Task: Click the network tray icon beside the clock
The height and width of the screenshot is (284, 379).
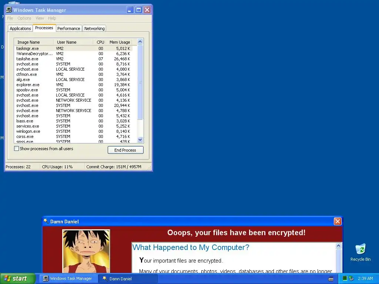Action: 351,279
